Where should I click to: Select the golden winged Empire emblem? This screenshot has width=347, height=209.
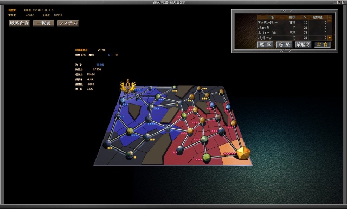point(128,86)
